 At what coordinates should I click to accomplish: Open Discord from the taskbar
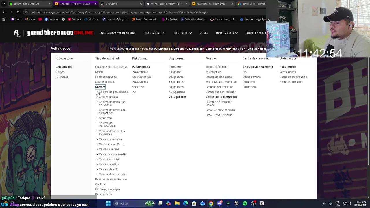tap(219, 203)
